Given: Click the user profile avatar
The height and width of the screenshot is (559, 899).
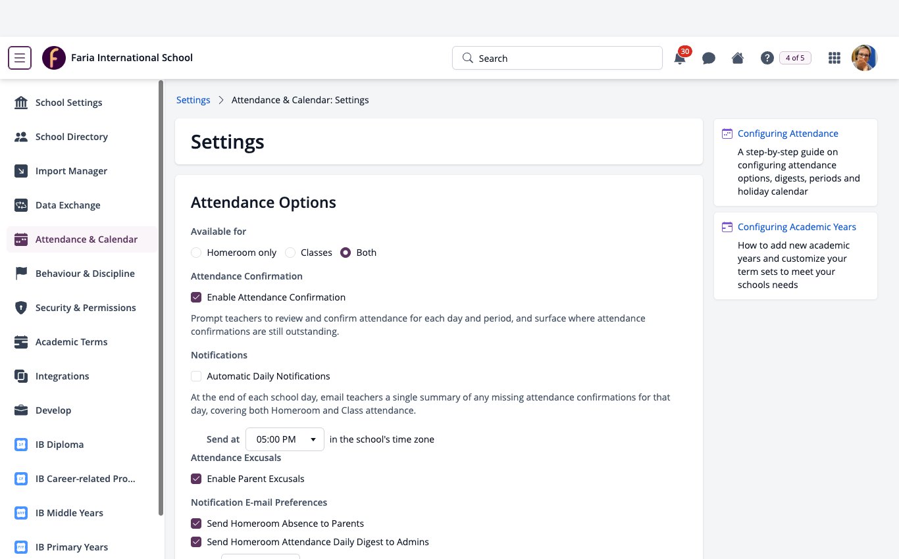Looking at the screenshot, I should pos(865,58).
